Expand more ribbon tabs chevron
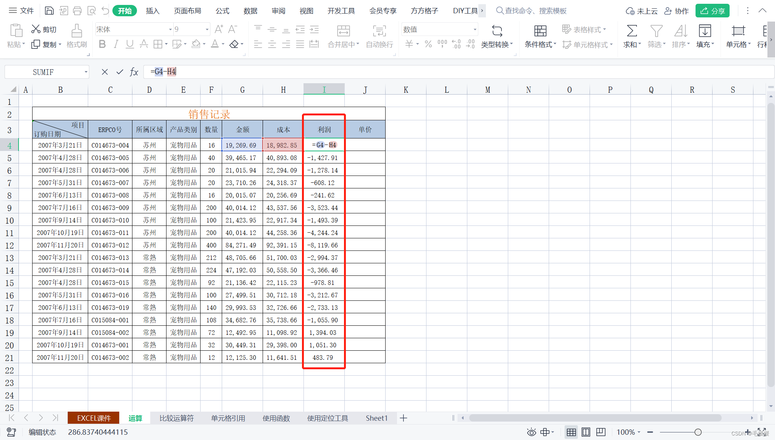Viewport: 775px width, 440px height. (482, 11)
